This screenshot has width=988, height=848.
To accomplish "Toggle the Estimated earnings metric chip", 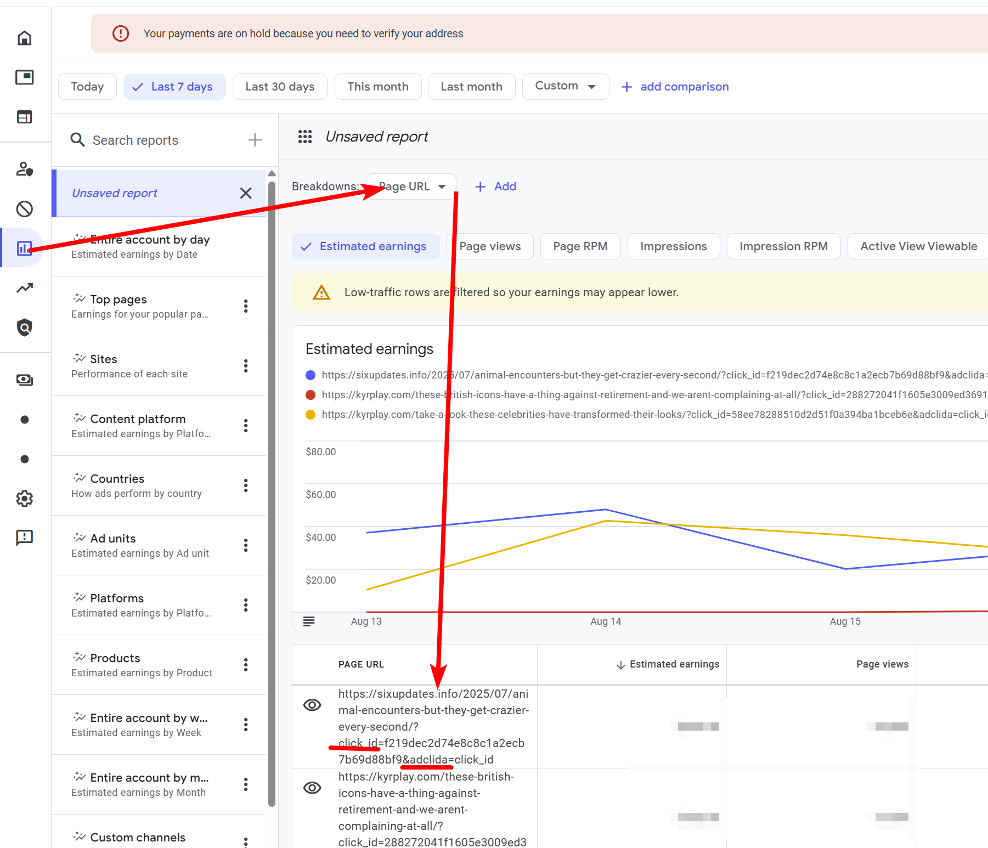I will coord(365,246).
